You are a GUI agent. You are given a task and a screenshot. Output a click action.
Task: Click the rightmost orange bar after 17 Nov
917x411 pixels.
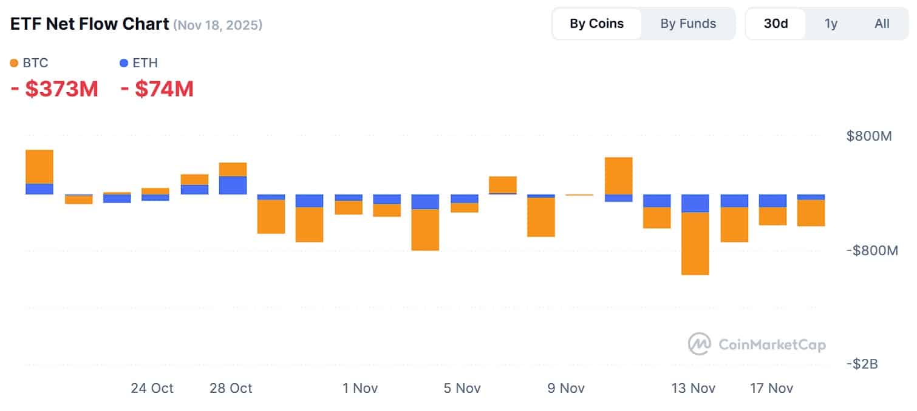click(x=811, y=213)
